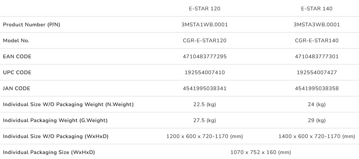This screenshot has width=359, height=159.
Task: Click product number 3MSTA1WB.0001
Action: click(204, 25)
